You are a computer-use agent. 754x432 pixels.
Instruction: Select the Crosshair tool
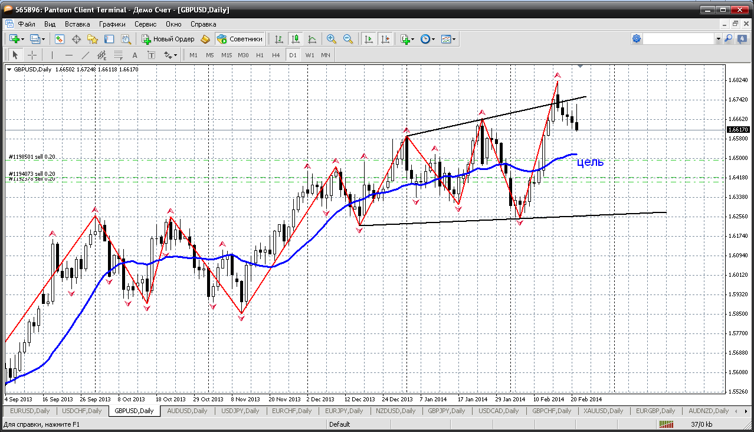(32, 55)
